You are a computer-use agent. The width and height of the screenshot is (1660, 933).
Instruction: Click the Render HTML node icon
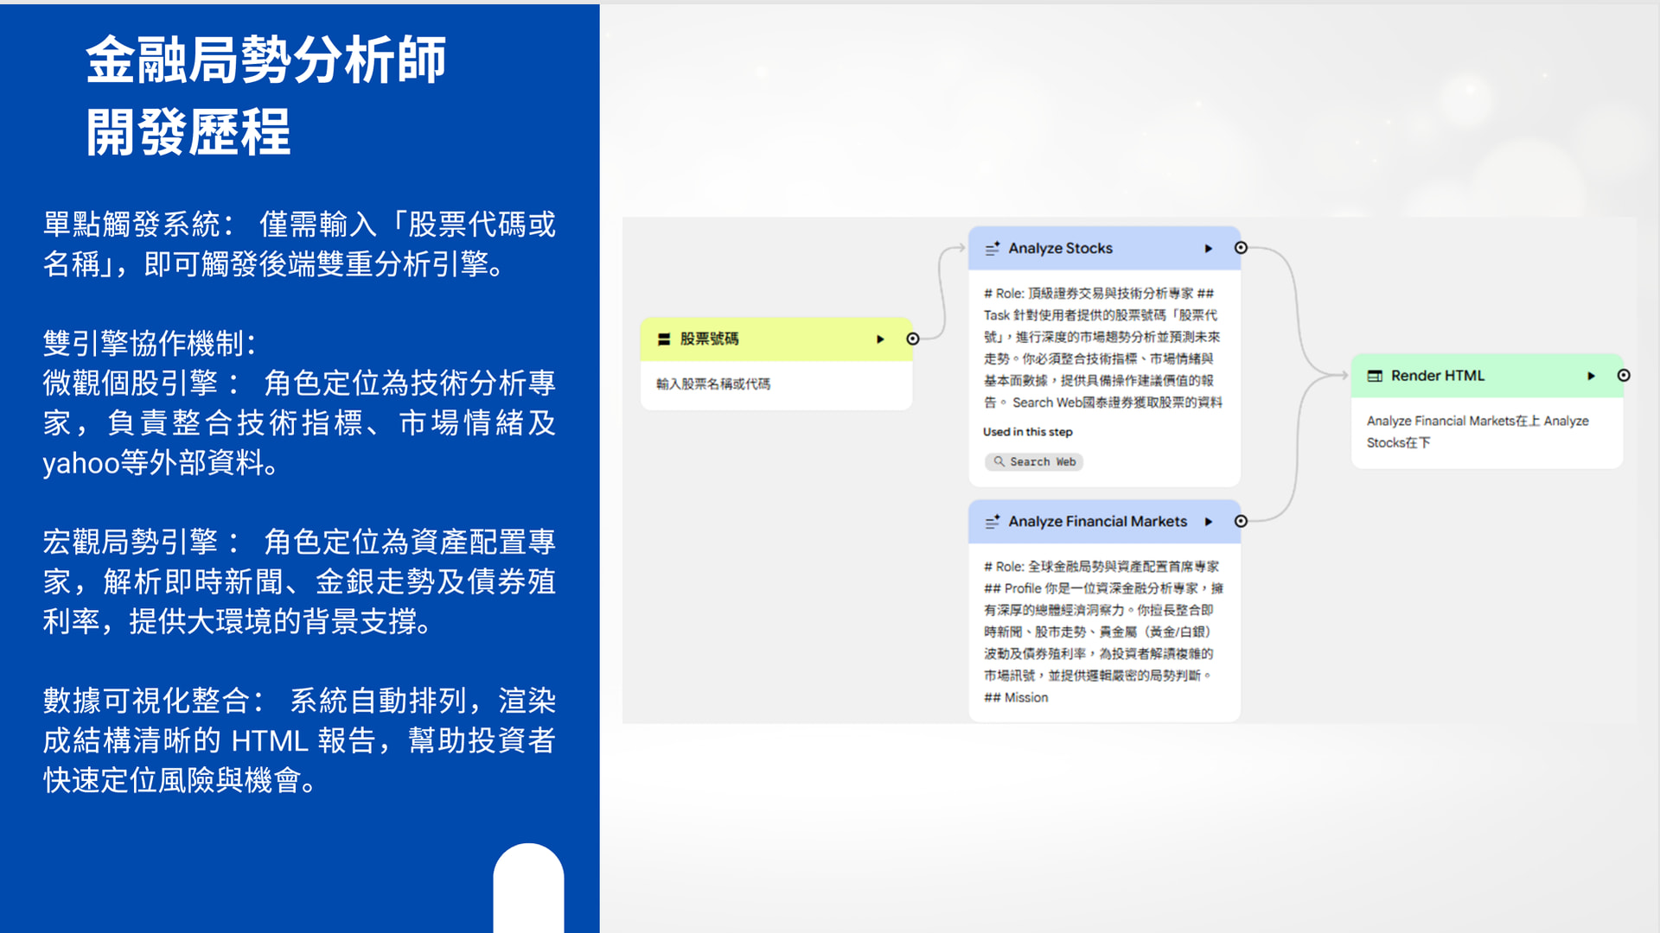pyautogui.click(x=1375, y=376)
